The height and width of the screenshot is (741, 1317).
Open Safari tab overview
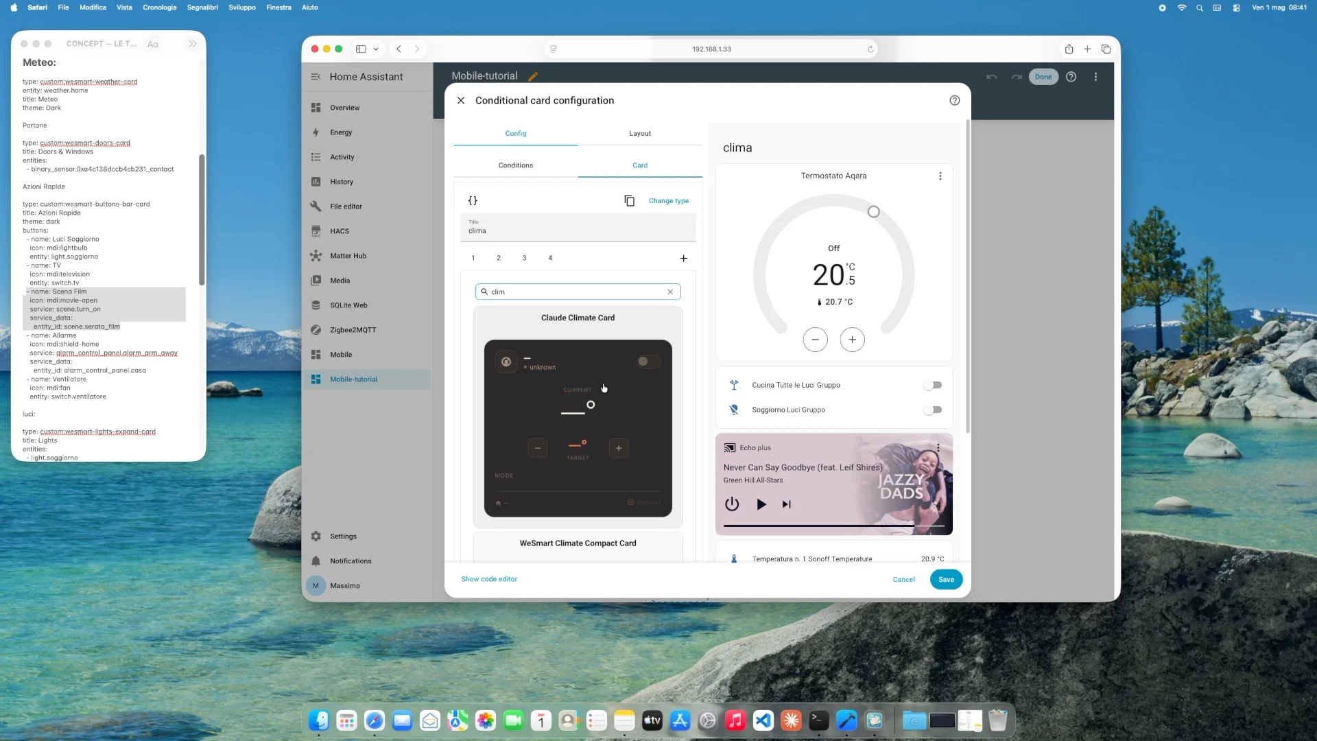coord(1106,49)
